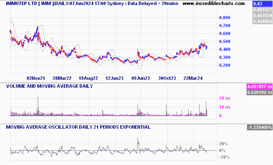The height and width of the screenshot is (165, 273).
Task: Select the 0.407934 lower band value
Action: click(262, 15)
